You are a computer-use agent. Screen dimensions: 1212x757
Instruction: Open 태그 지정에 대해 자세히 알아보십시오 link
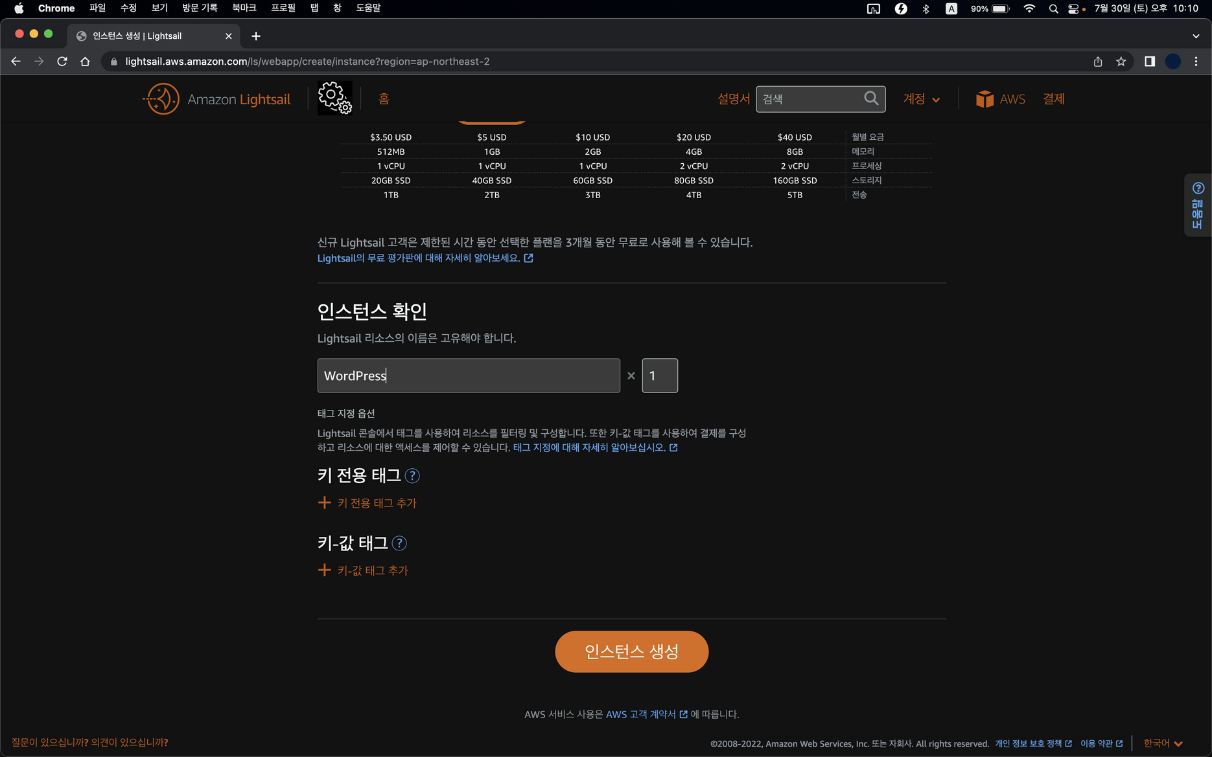[595, 447]
